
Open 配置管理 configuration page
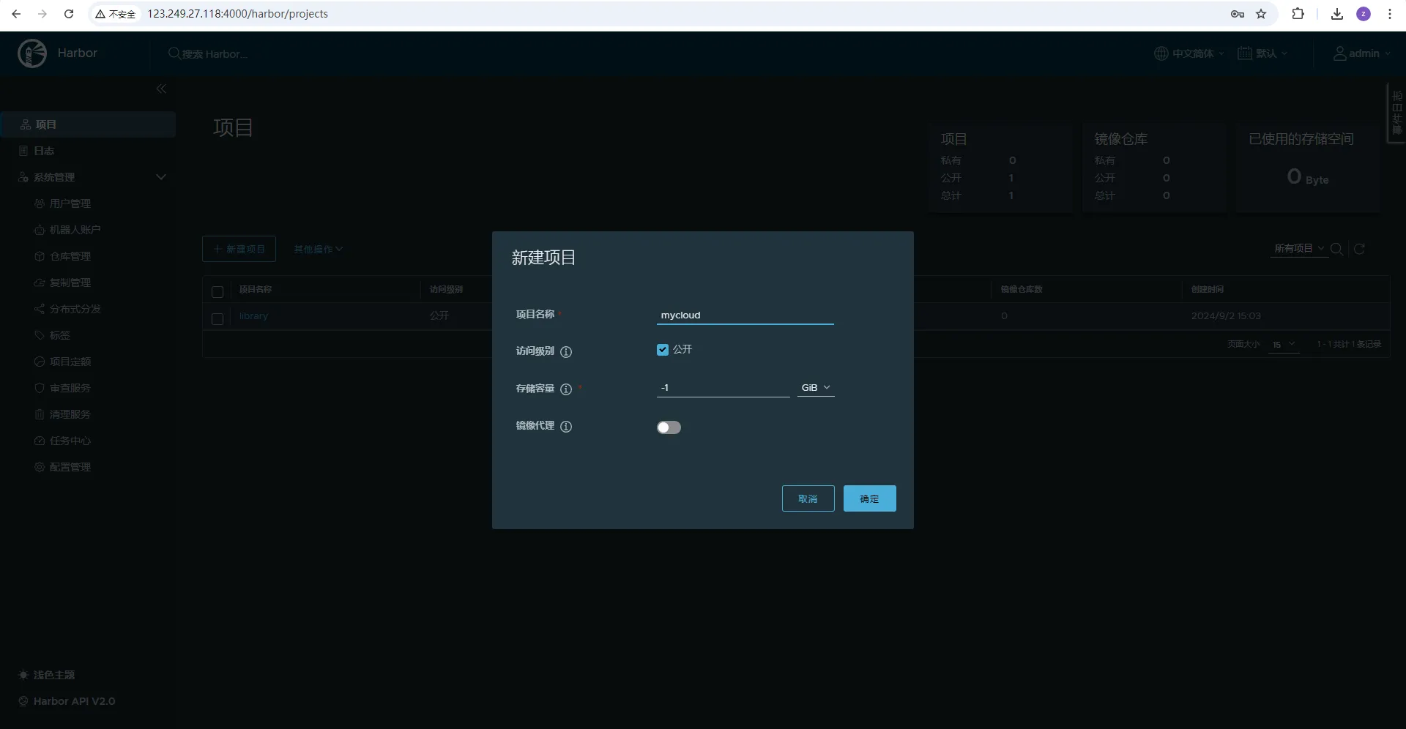(x=70, y=467)
